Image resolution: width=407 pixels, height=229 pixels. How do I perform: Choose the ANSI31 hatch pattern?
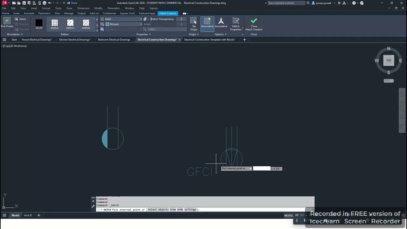(x=70, y=24)
